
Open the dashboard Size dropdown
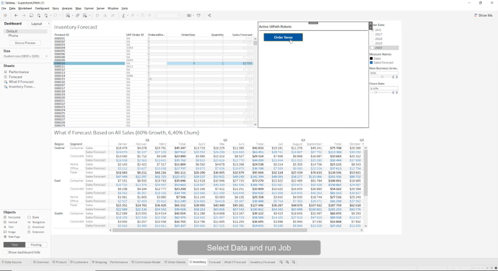(26, 56)
